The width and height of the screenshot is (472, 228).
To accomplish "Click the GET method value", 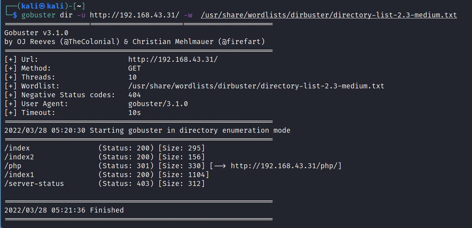I will (134, 68).
